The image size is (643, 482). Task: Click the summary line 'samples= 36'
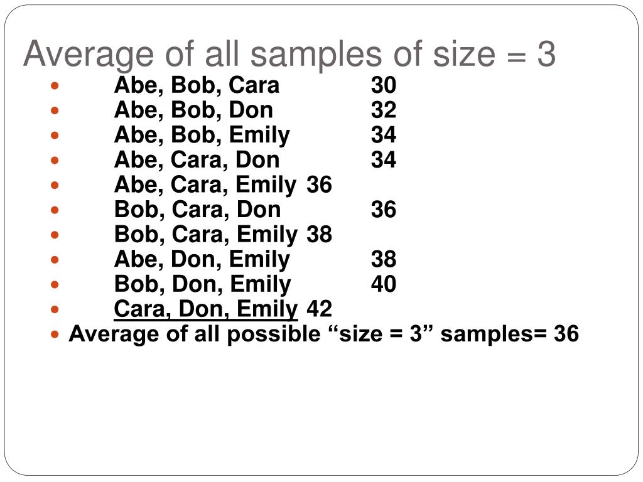510,334
